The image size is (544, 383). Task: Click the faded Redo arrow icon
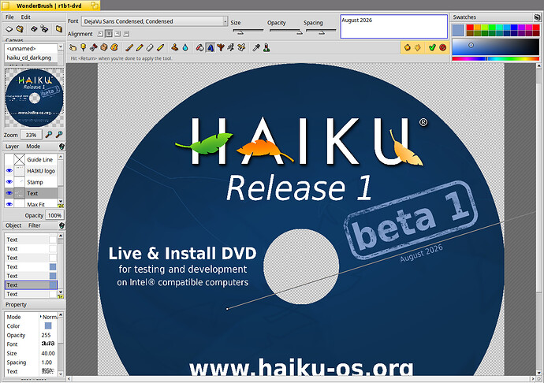418,47
